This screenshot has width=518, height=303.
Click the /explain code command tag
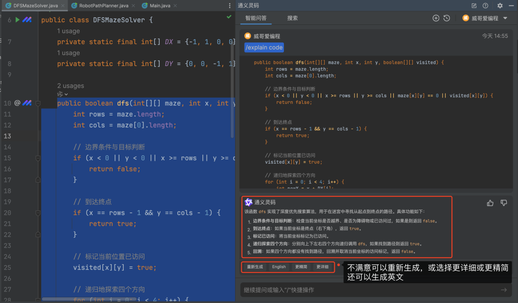point(264,47)
